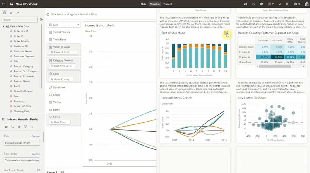Click the Save workbook icon
The image size is (310, 173).
coord(261,4)
